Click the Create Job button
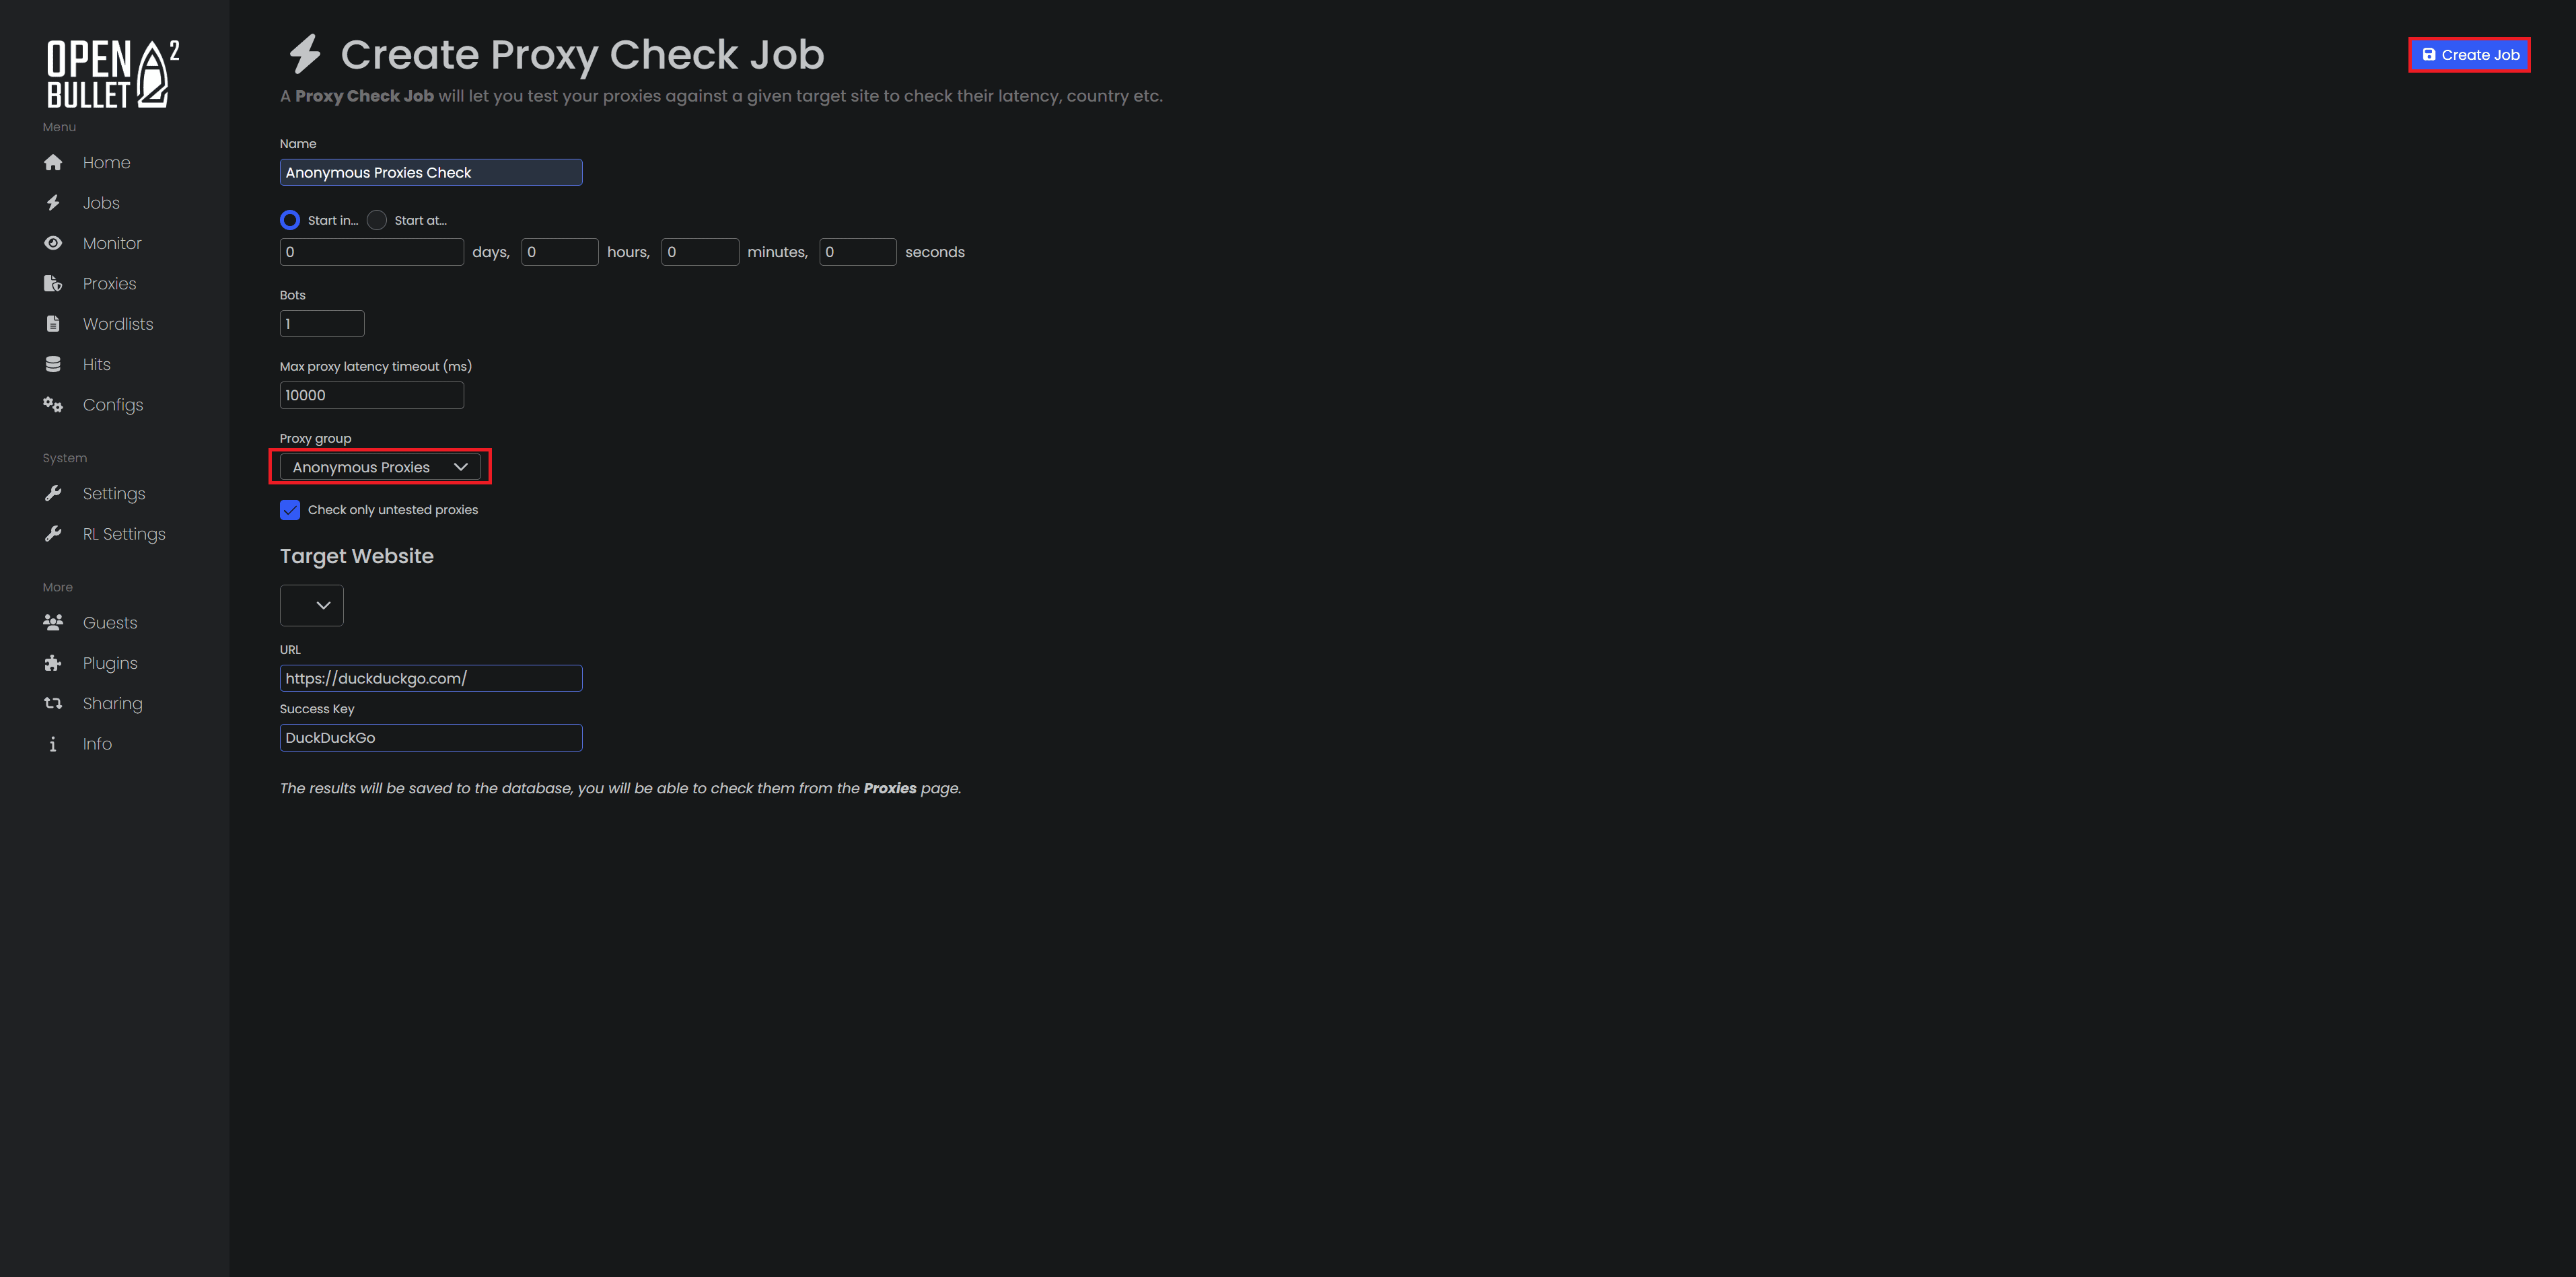Image resolution: width=2576 pixels, height=1277 pixels. (2468, 54)
